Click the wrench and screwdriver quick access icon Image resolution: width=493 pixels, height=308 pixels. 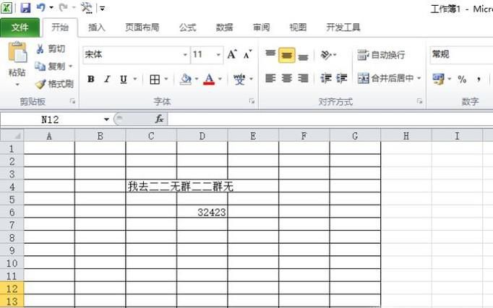[86, 7]
